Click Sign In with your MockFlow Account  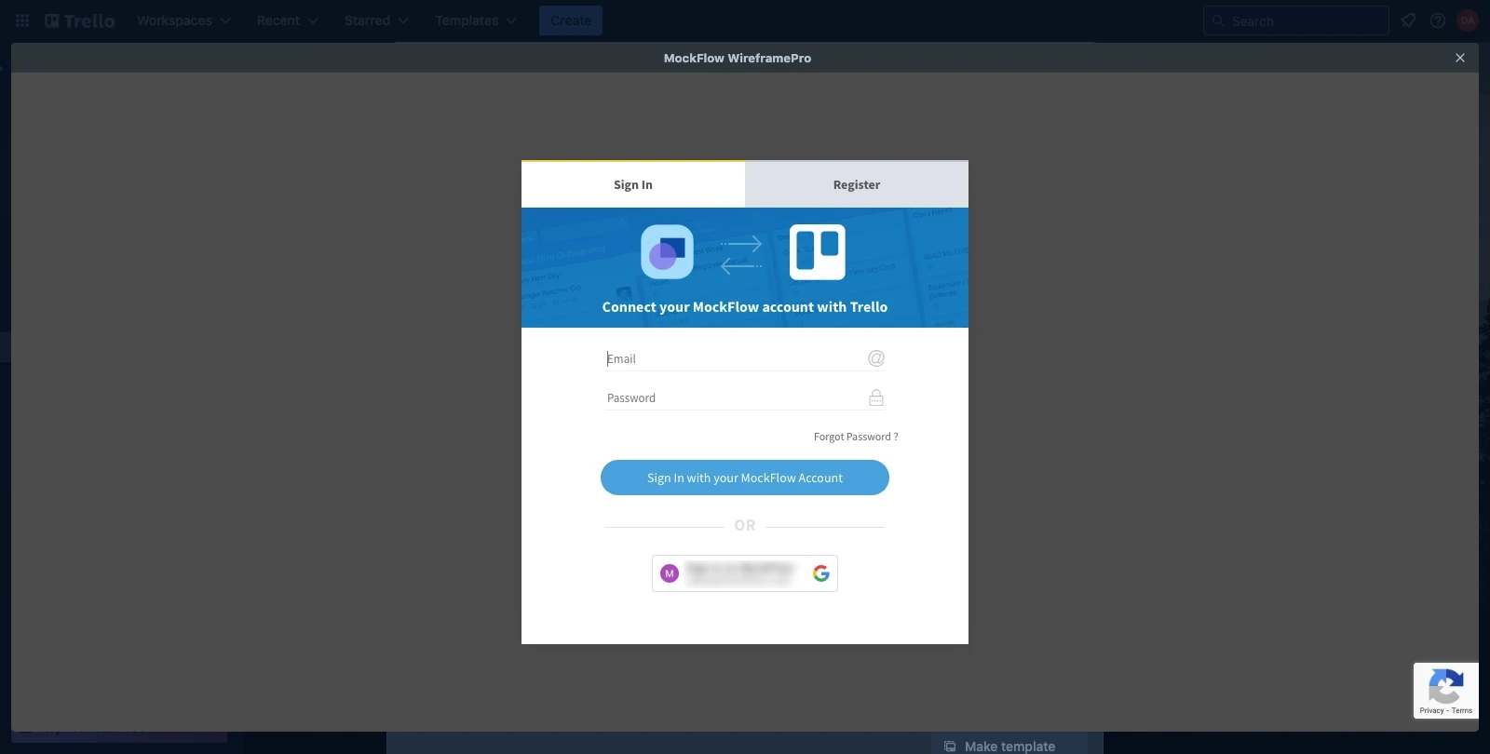745,478
